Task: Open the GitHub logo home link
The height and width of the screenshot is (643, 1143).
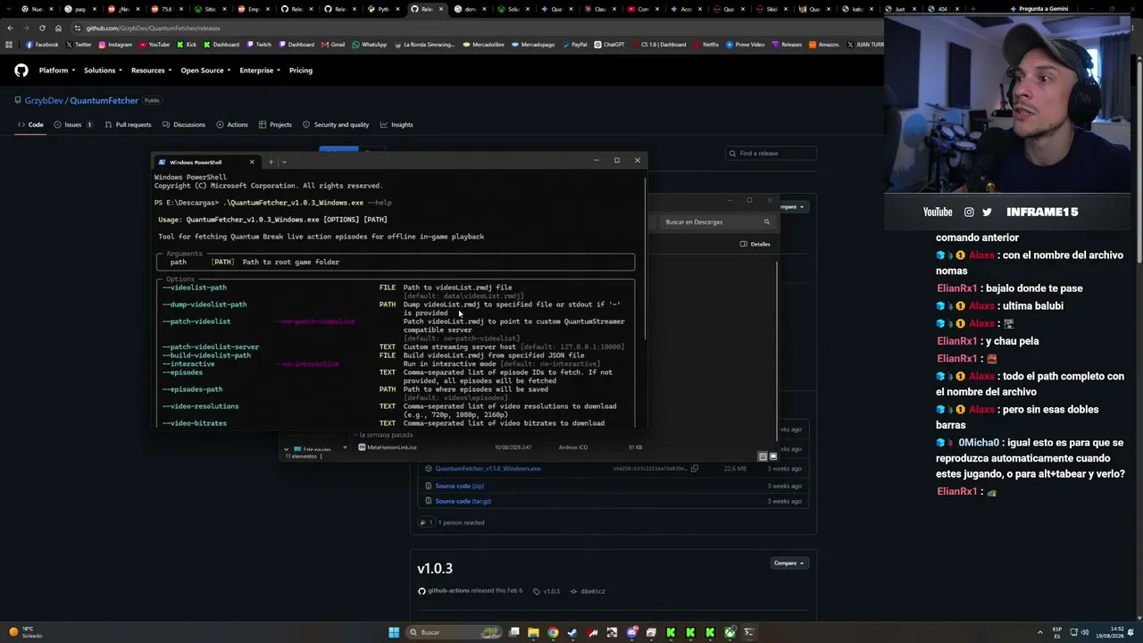Action: click(21, 71)
